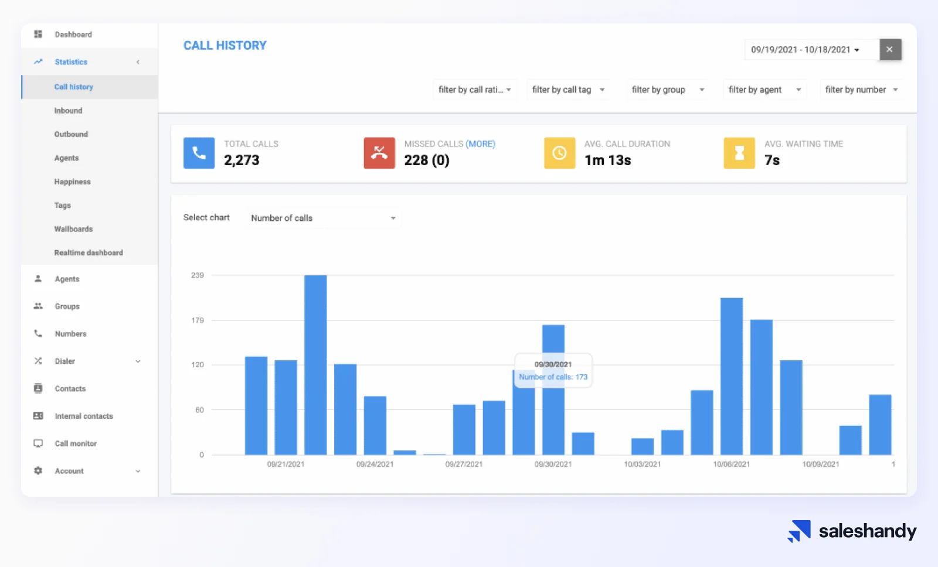The width and height of the screenshot is (938, 567).
Task: Open Outbound statistics
Action: point(71,134)
